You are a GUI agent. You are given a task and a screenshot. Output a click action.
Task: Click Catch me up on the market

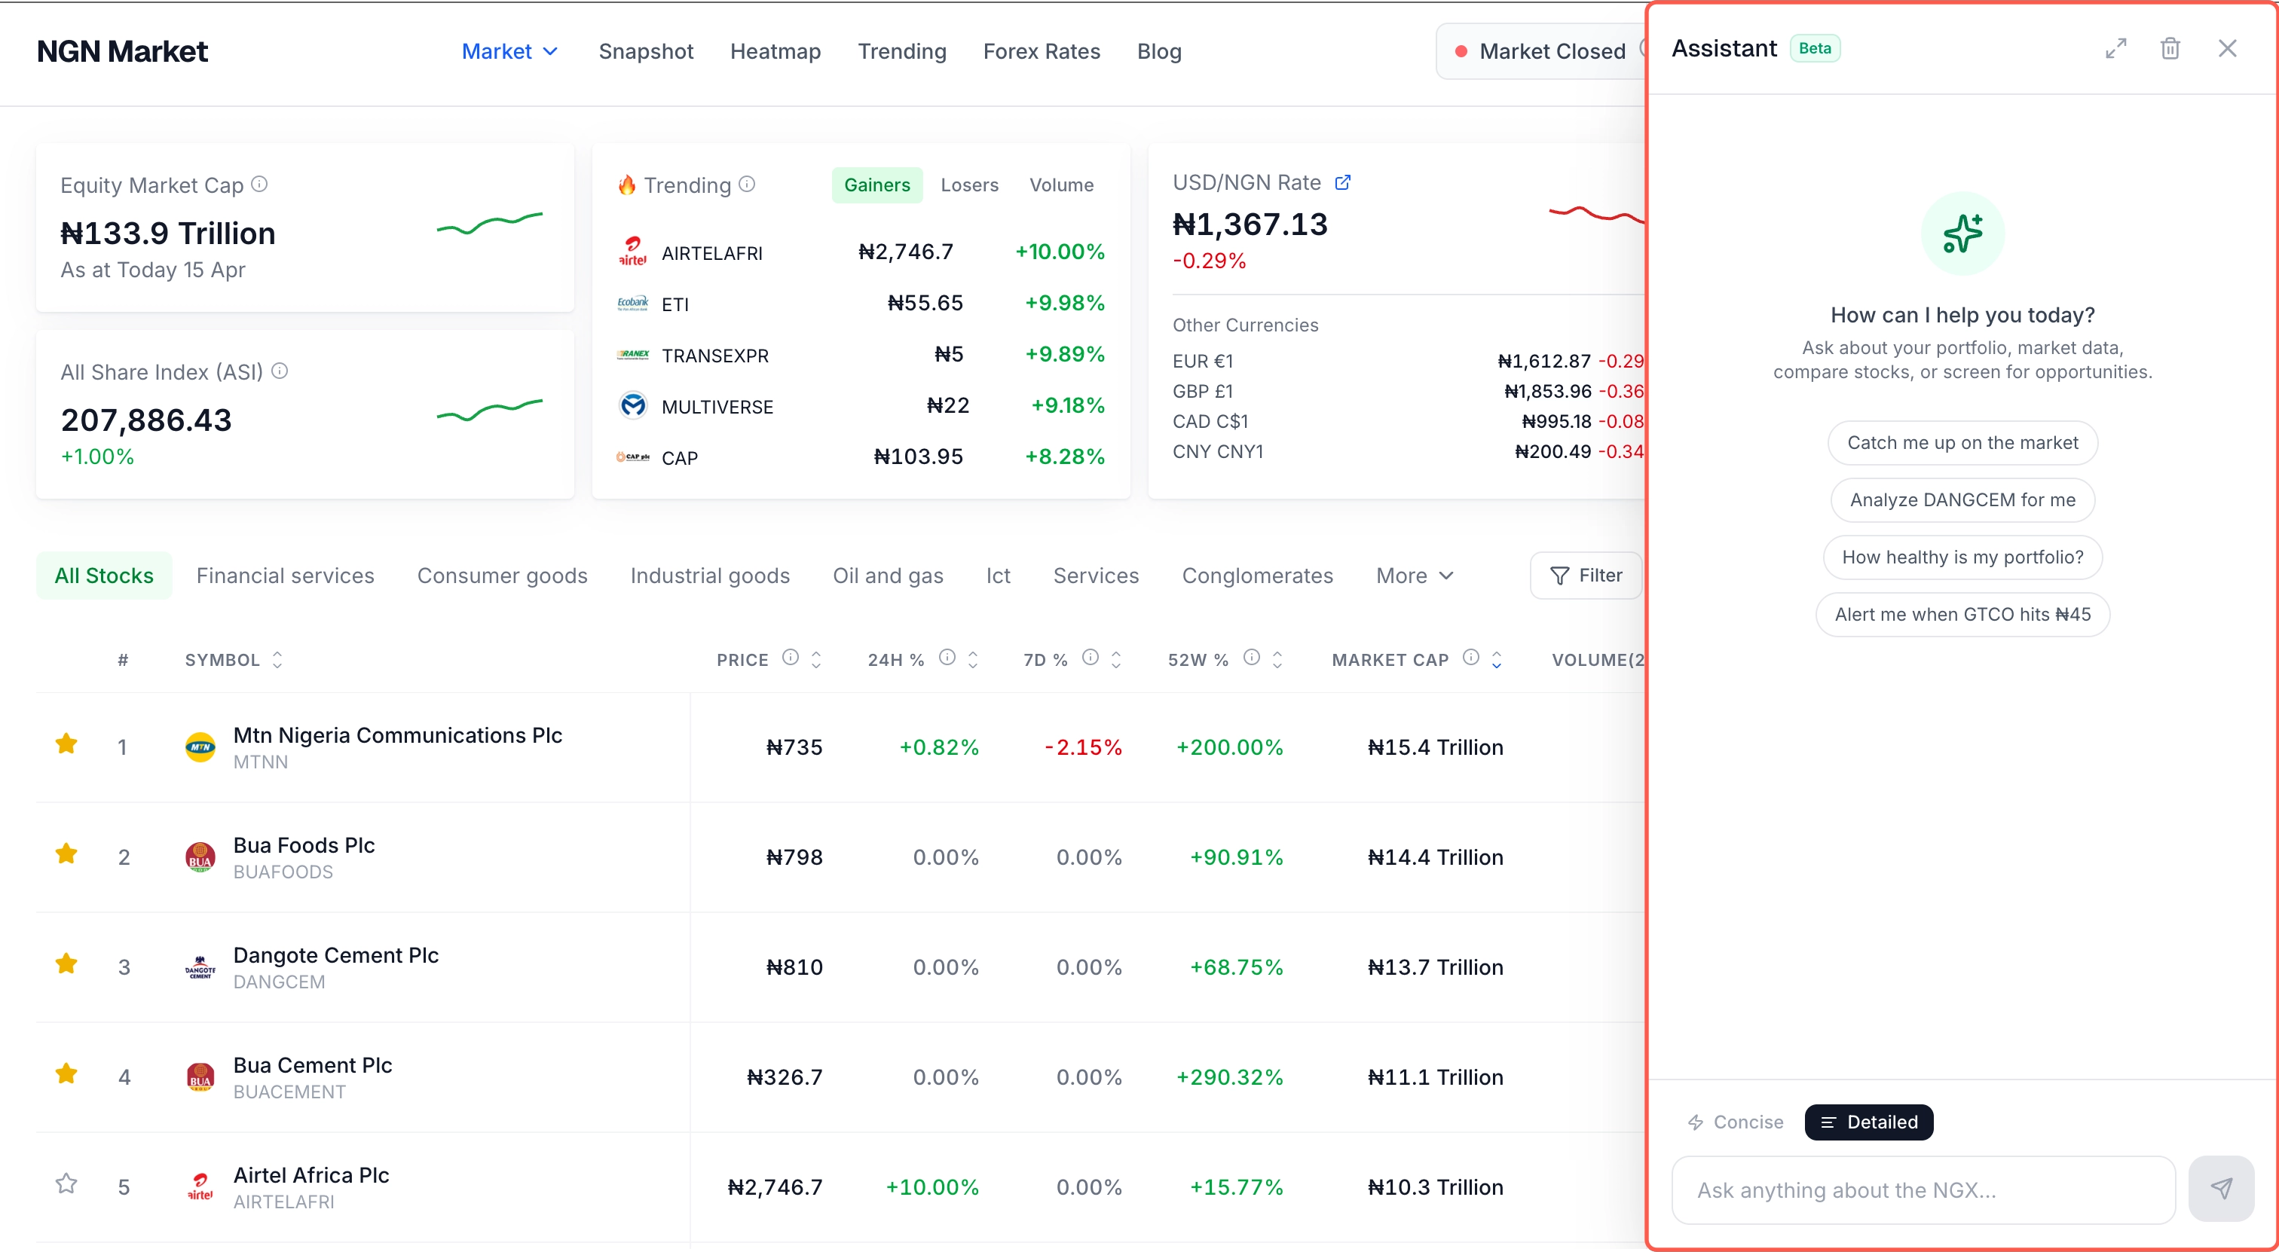point(1962,442)
